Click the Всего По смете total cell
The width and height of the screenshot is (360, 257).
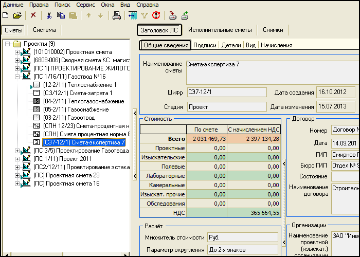click(206, 139)
